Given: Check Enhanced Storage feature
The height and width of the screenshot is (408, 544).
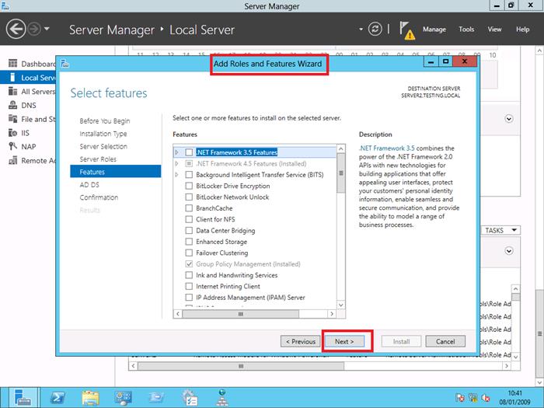Looking at the screenshot, I should [189, 242].
